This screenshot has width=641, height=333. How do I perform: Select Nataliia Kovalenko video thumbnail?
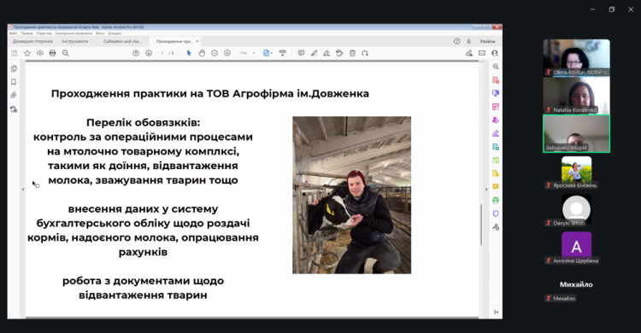[x=576, y=95]
